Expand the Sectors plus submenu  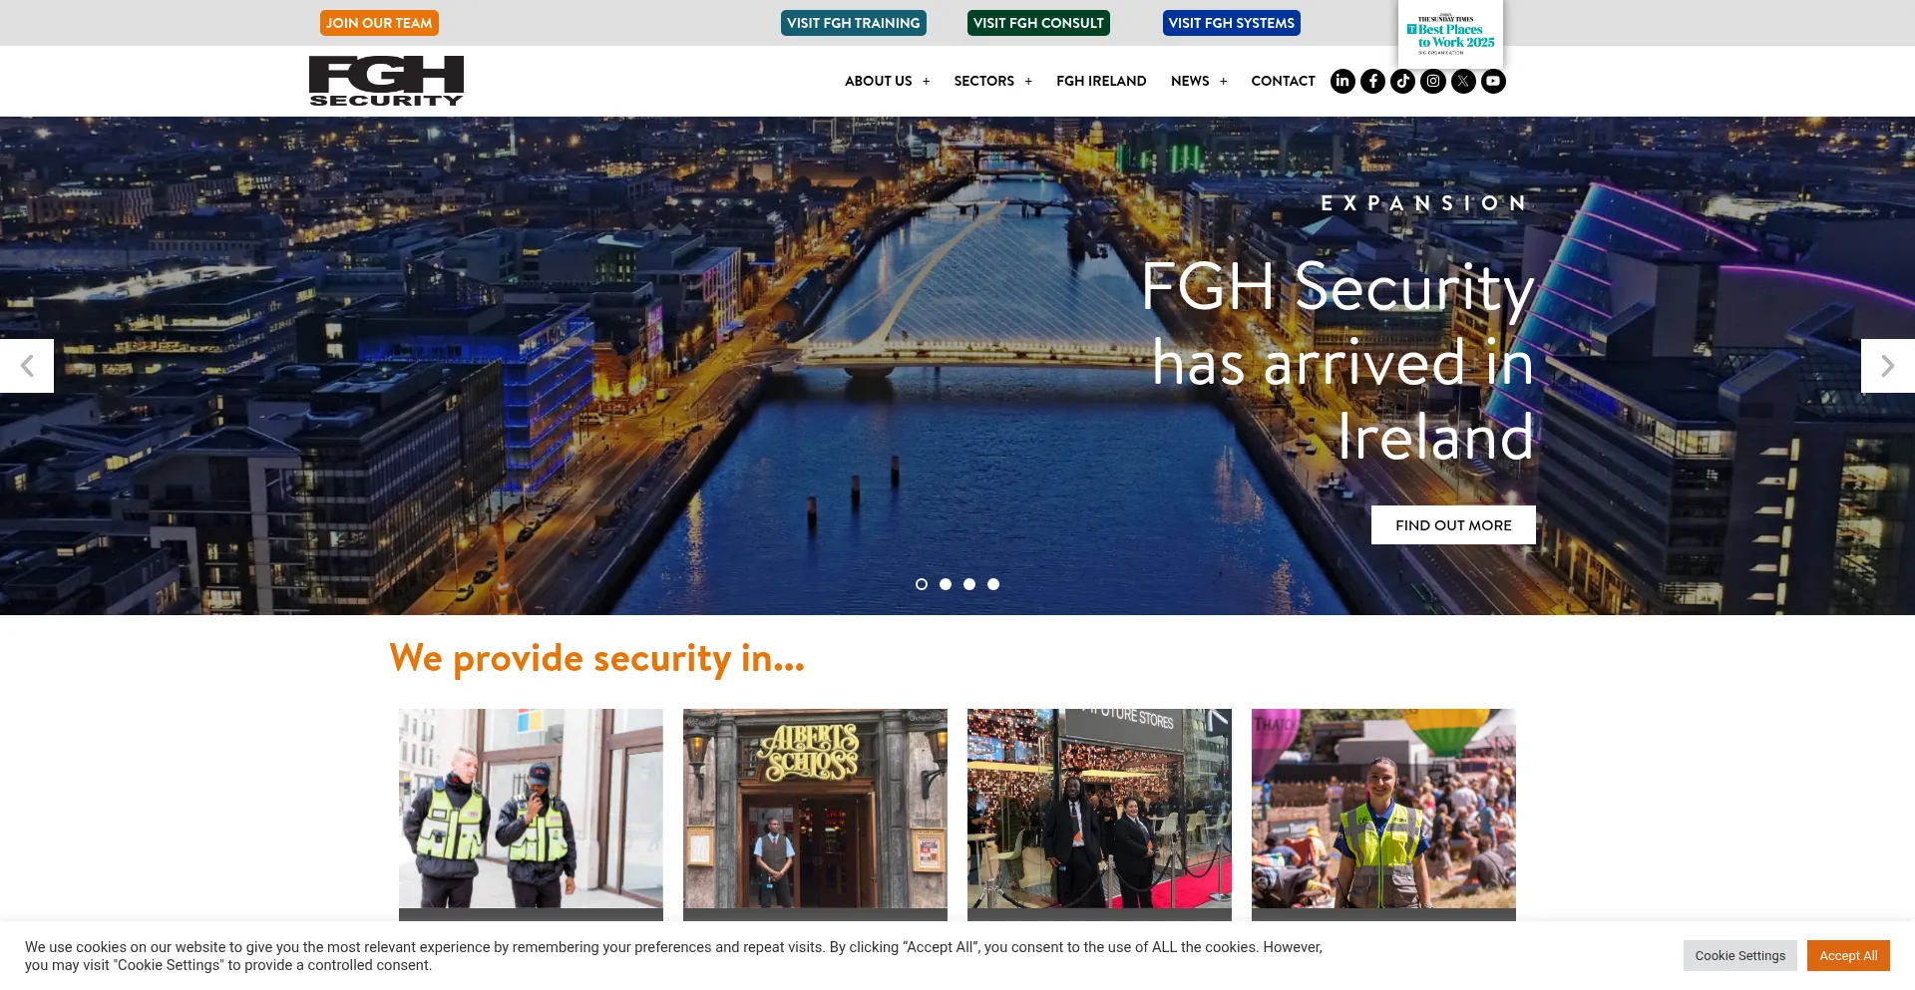[x=1028, y=82]
